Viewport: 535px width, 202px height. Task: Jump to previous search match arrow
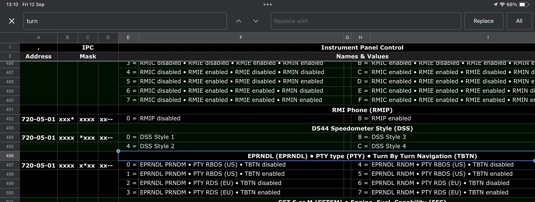238,21
